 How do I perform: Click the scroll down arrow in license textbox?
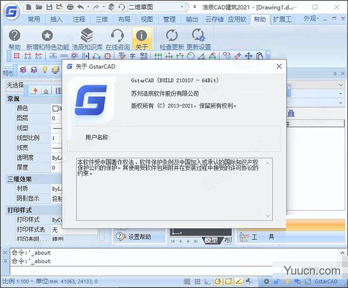pyautogui.click(x=267, y=215)
